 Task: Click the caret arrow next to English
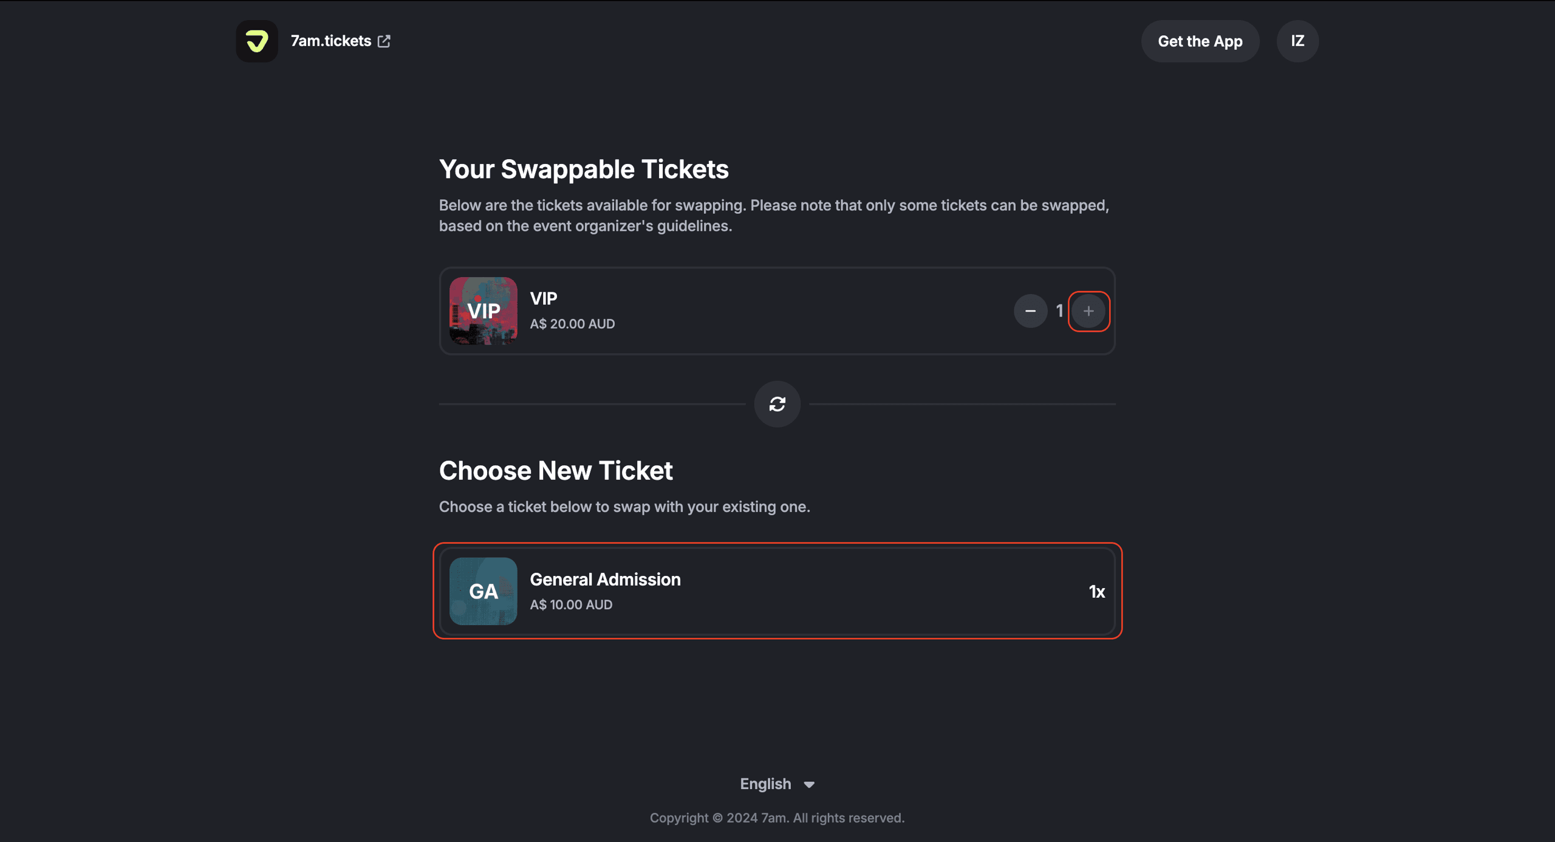(809, 784)
